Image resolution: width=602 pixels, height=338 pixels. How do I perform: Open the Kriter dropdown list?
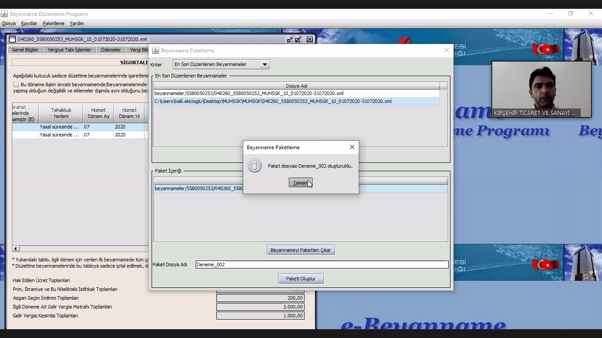click(264, 65)
